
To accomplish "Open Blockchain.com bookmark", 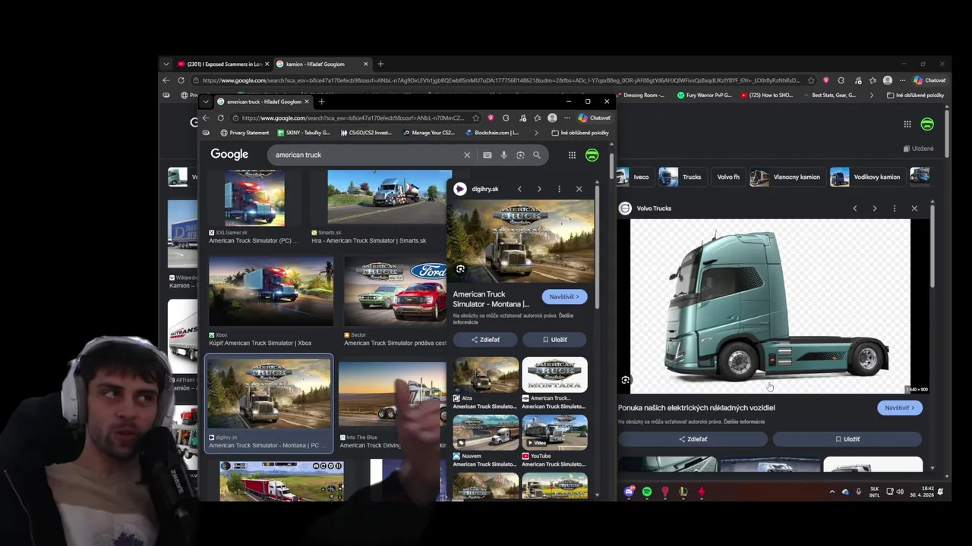I will click(x=491, y=133).
